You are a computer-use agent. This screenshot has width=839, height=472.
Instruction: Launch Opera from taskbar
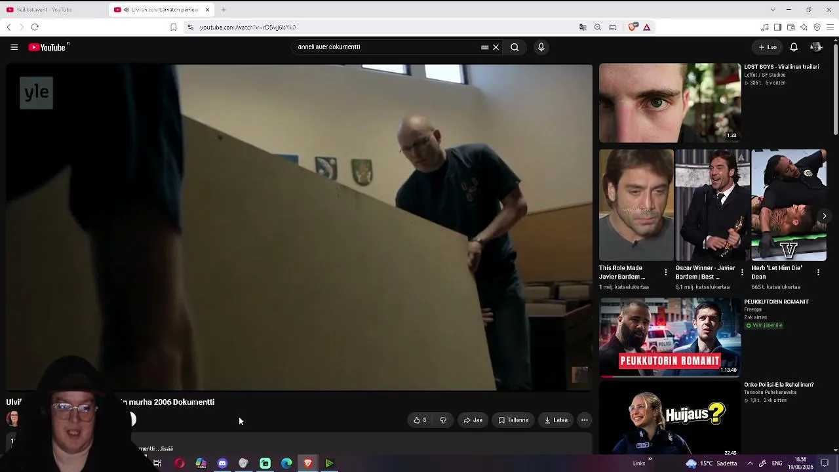coord(180,463)
